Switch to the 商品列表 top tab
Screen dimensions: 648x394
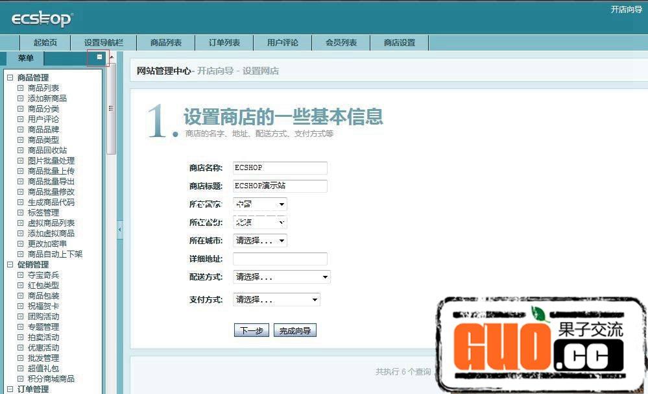point(166,43)
